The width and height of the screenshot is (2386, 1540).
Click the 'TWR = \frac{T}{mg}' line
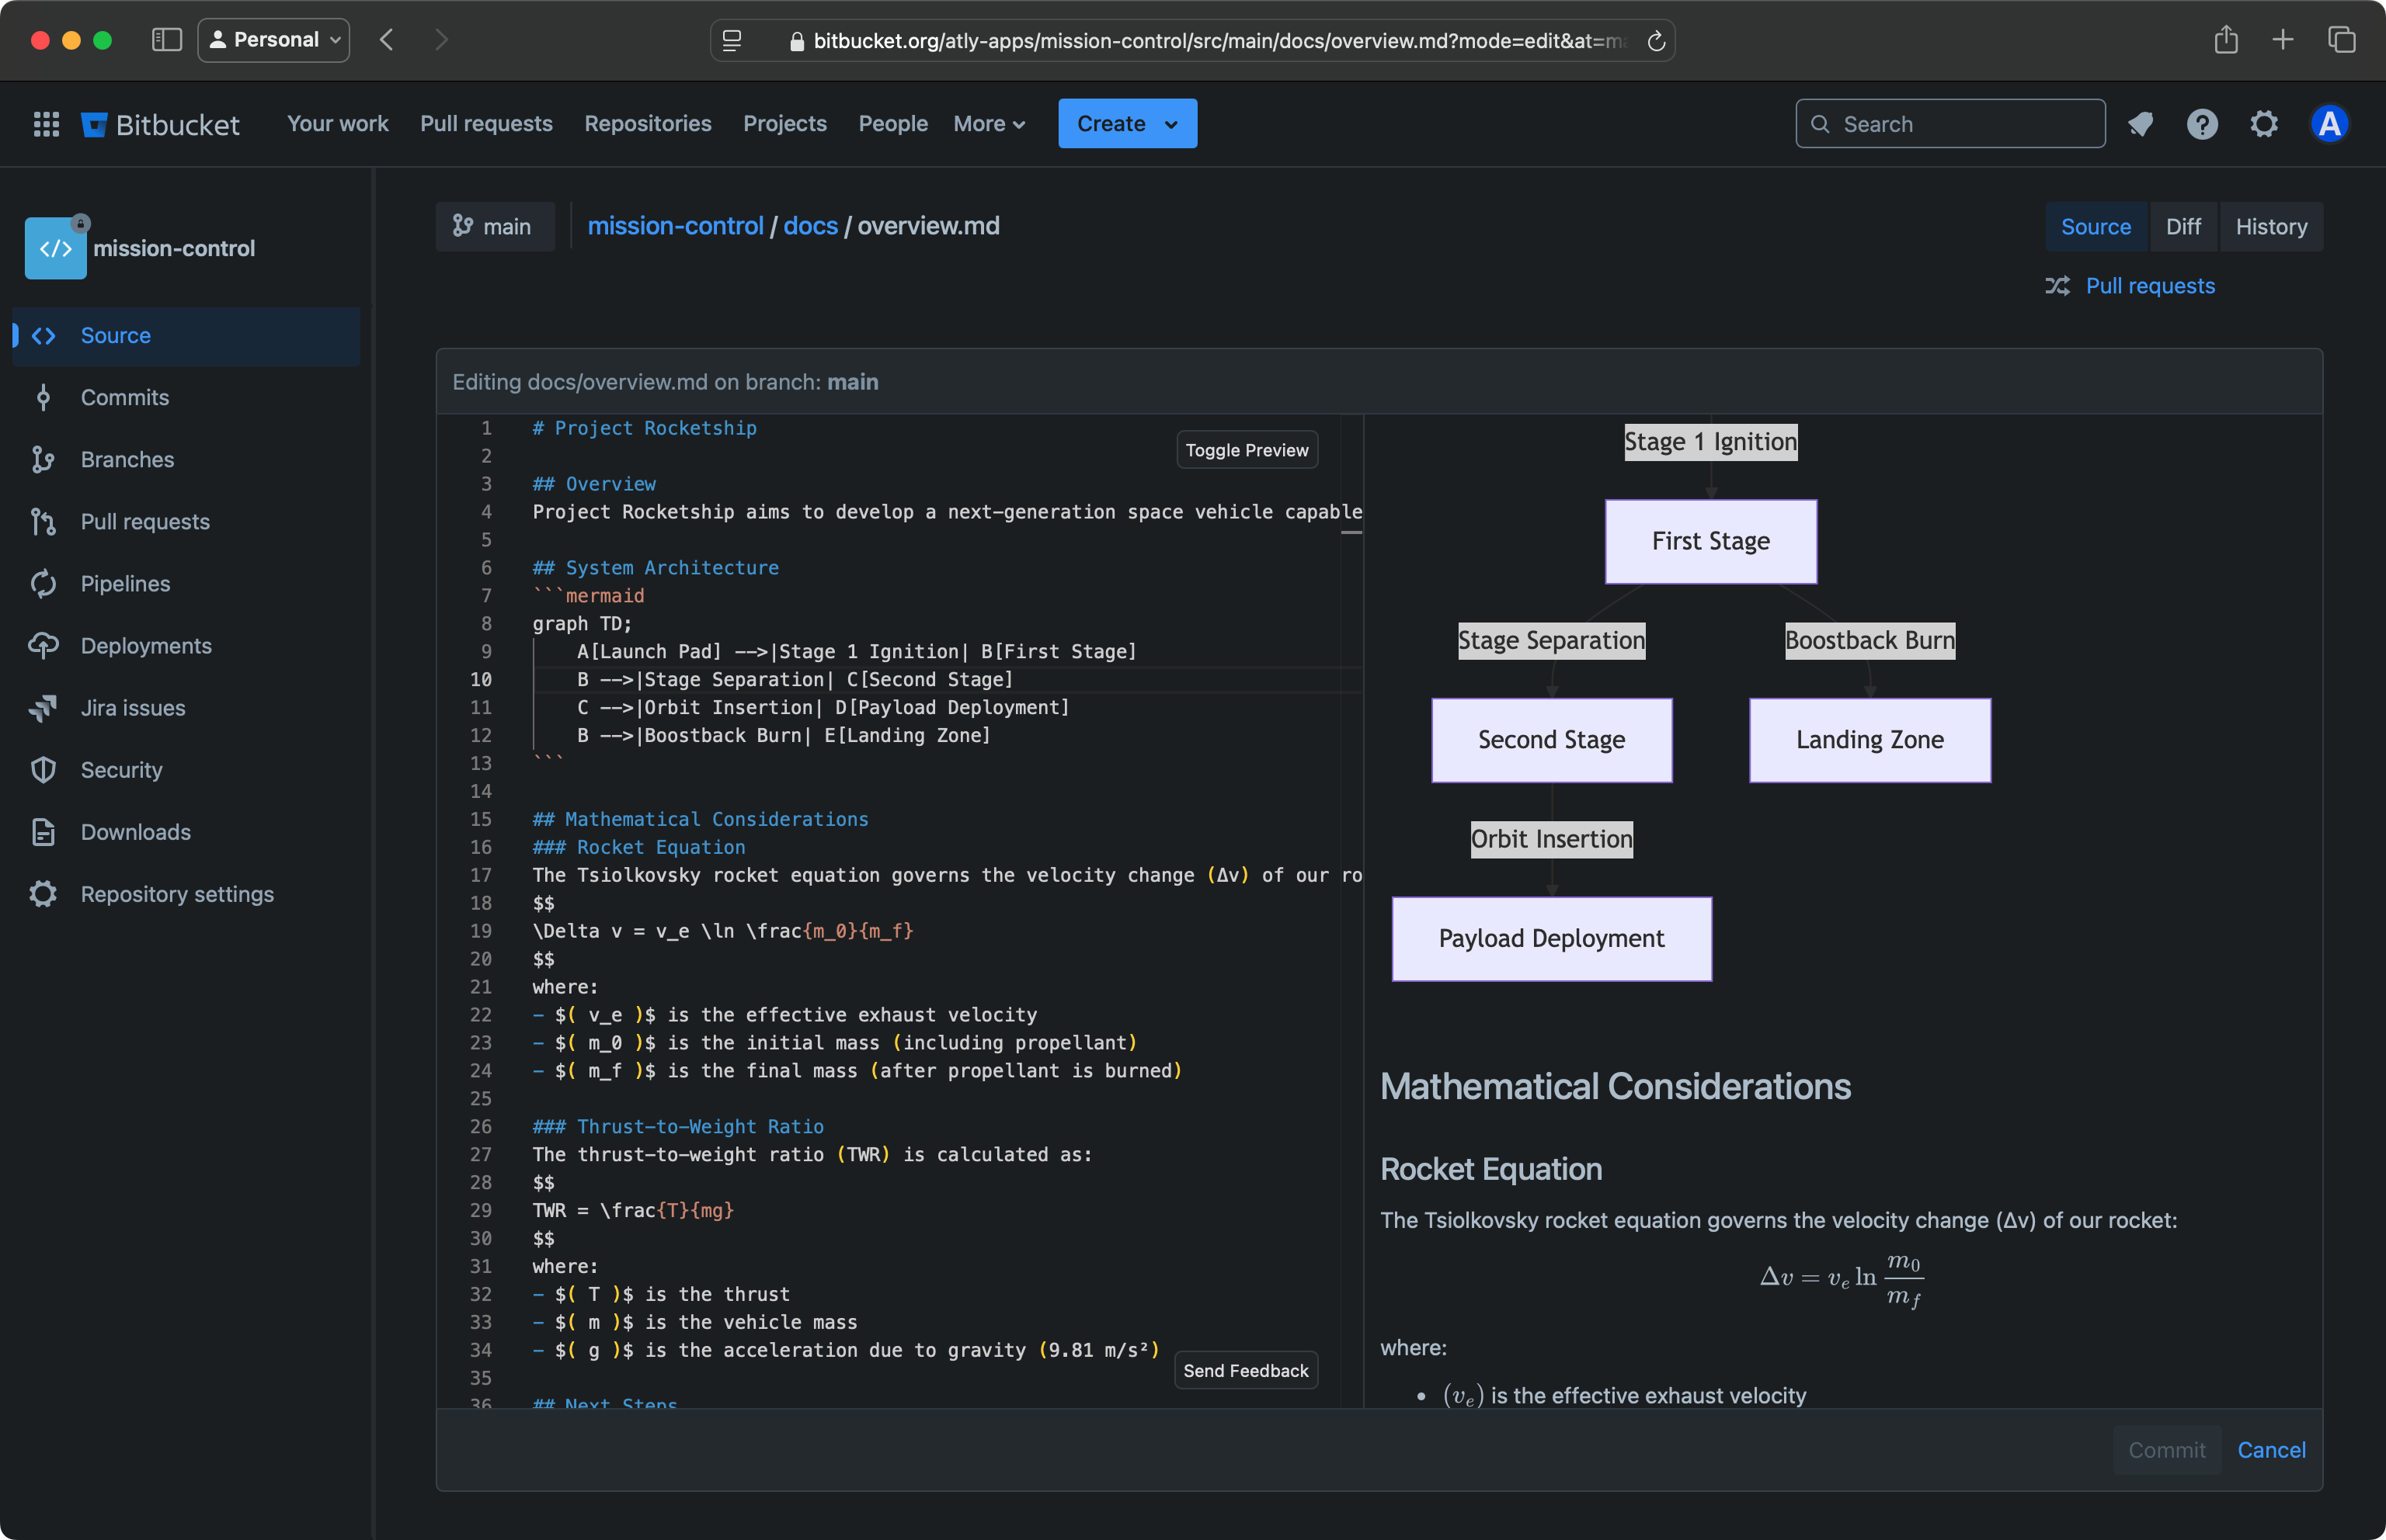633,1211
